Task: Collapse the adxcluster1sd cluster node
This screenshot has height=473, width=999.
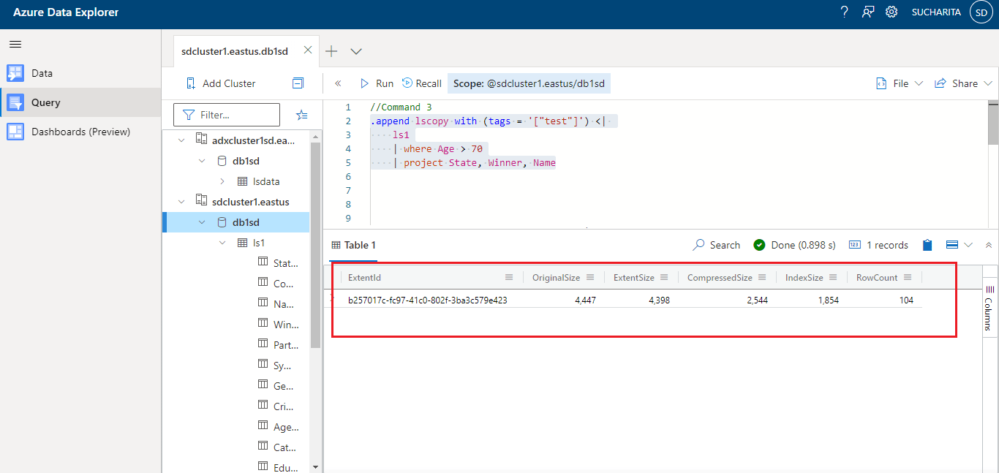Action: (x=182, y=140)
